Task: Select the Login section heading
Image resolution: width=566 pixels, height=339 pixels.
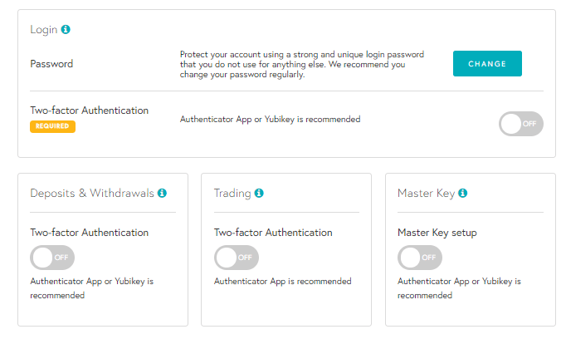Action: pos(44,30)
